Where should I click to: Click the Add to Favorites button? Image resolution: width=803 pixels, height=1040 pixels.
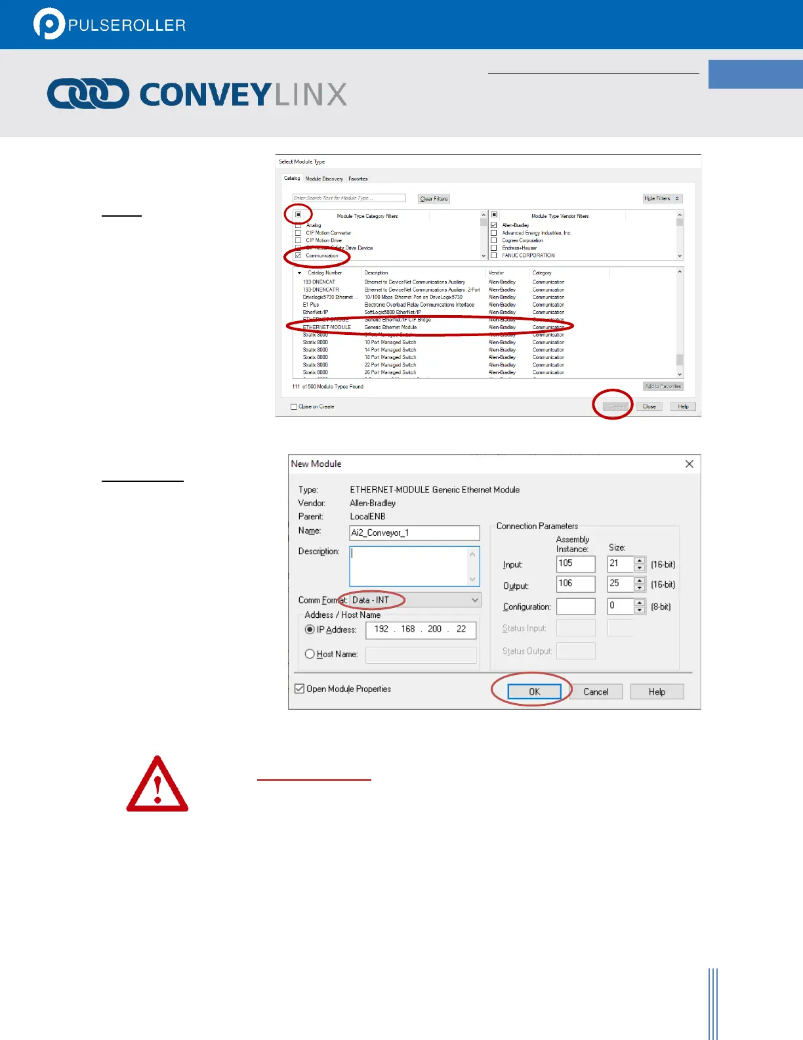(663, 386)
